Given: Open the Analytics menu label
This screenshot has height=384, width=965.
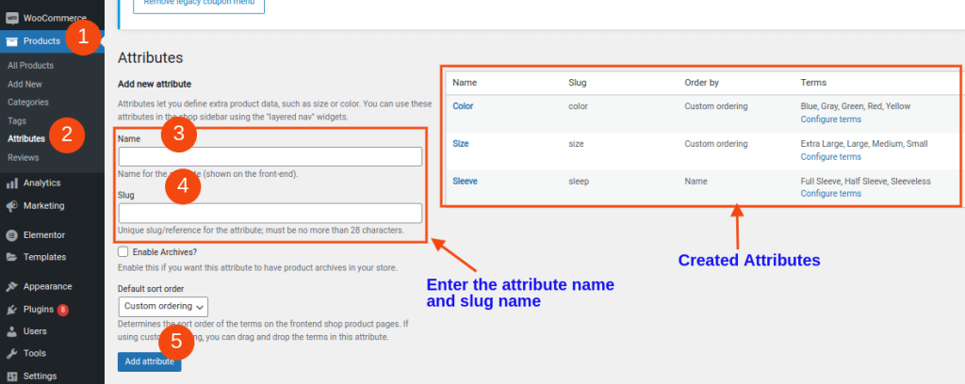Looking at the screenshot, I should pos(41,184).
